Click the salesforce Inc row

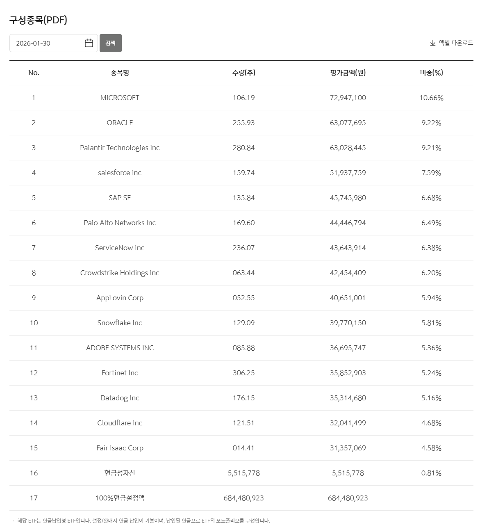coord(120,173)
